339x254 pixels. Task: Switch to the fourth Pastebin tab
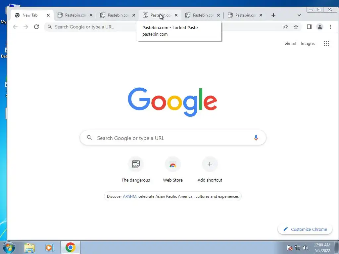pos(203,15)
